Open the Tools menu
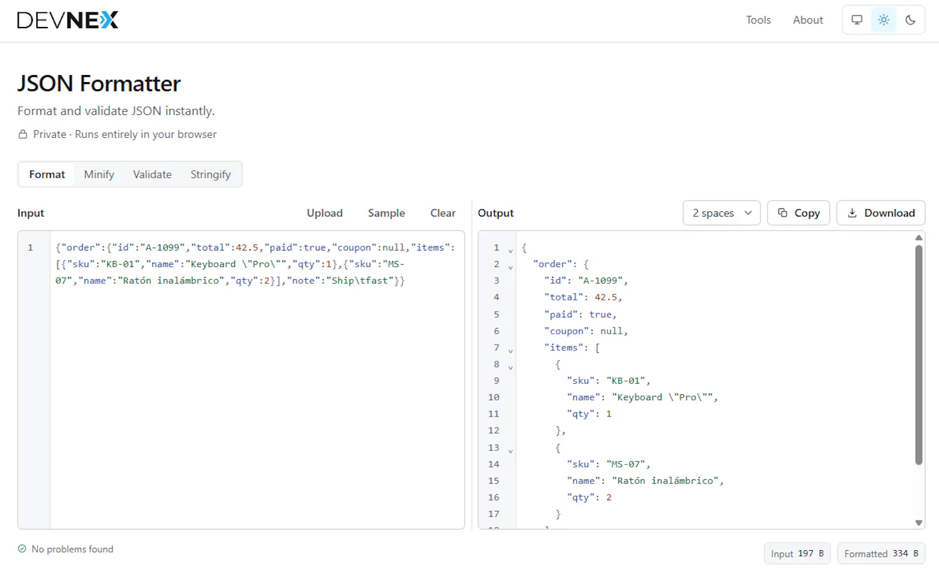 pyautogui.click(x=758, y=20)
